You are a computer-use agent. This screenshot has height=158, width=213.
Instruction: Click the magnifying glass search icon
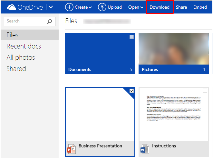50,22
